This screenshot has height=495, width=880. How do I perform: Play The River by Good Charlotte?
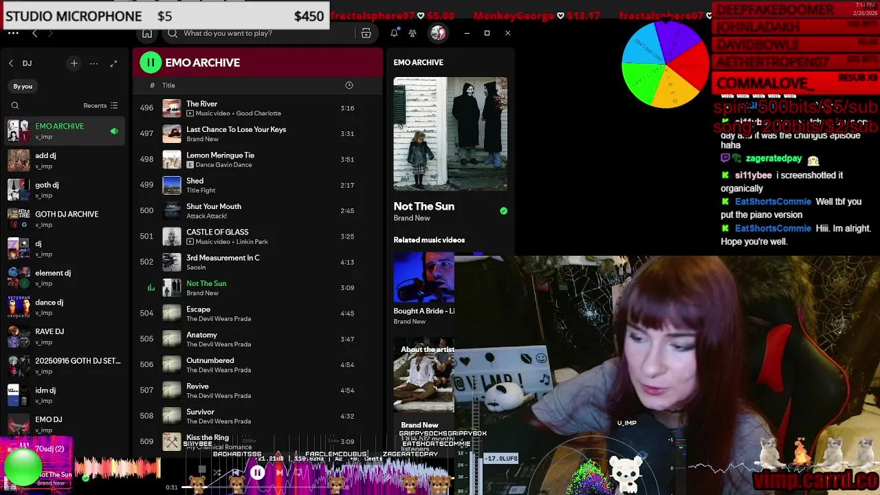point(257,108)
